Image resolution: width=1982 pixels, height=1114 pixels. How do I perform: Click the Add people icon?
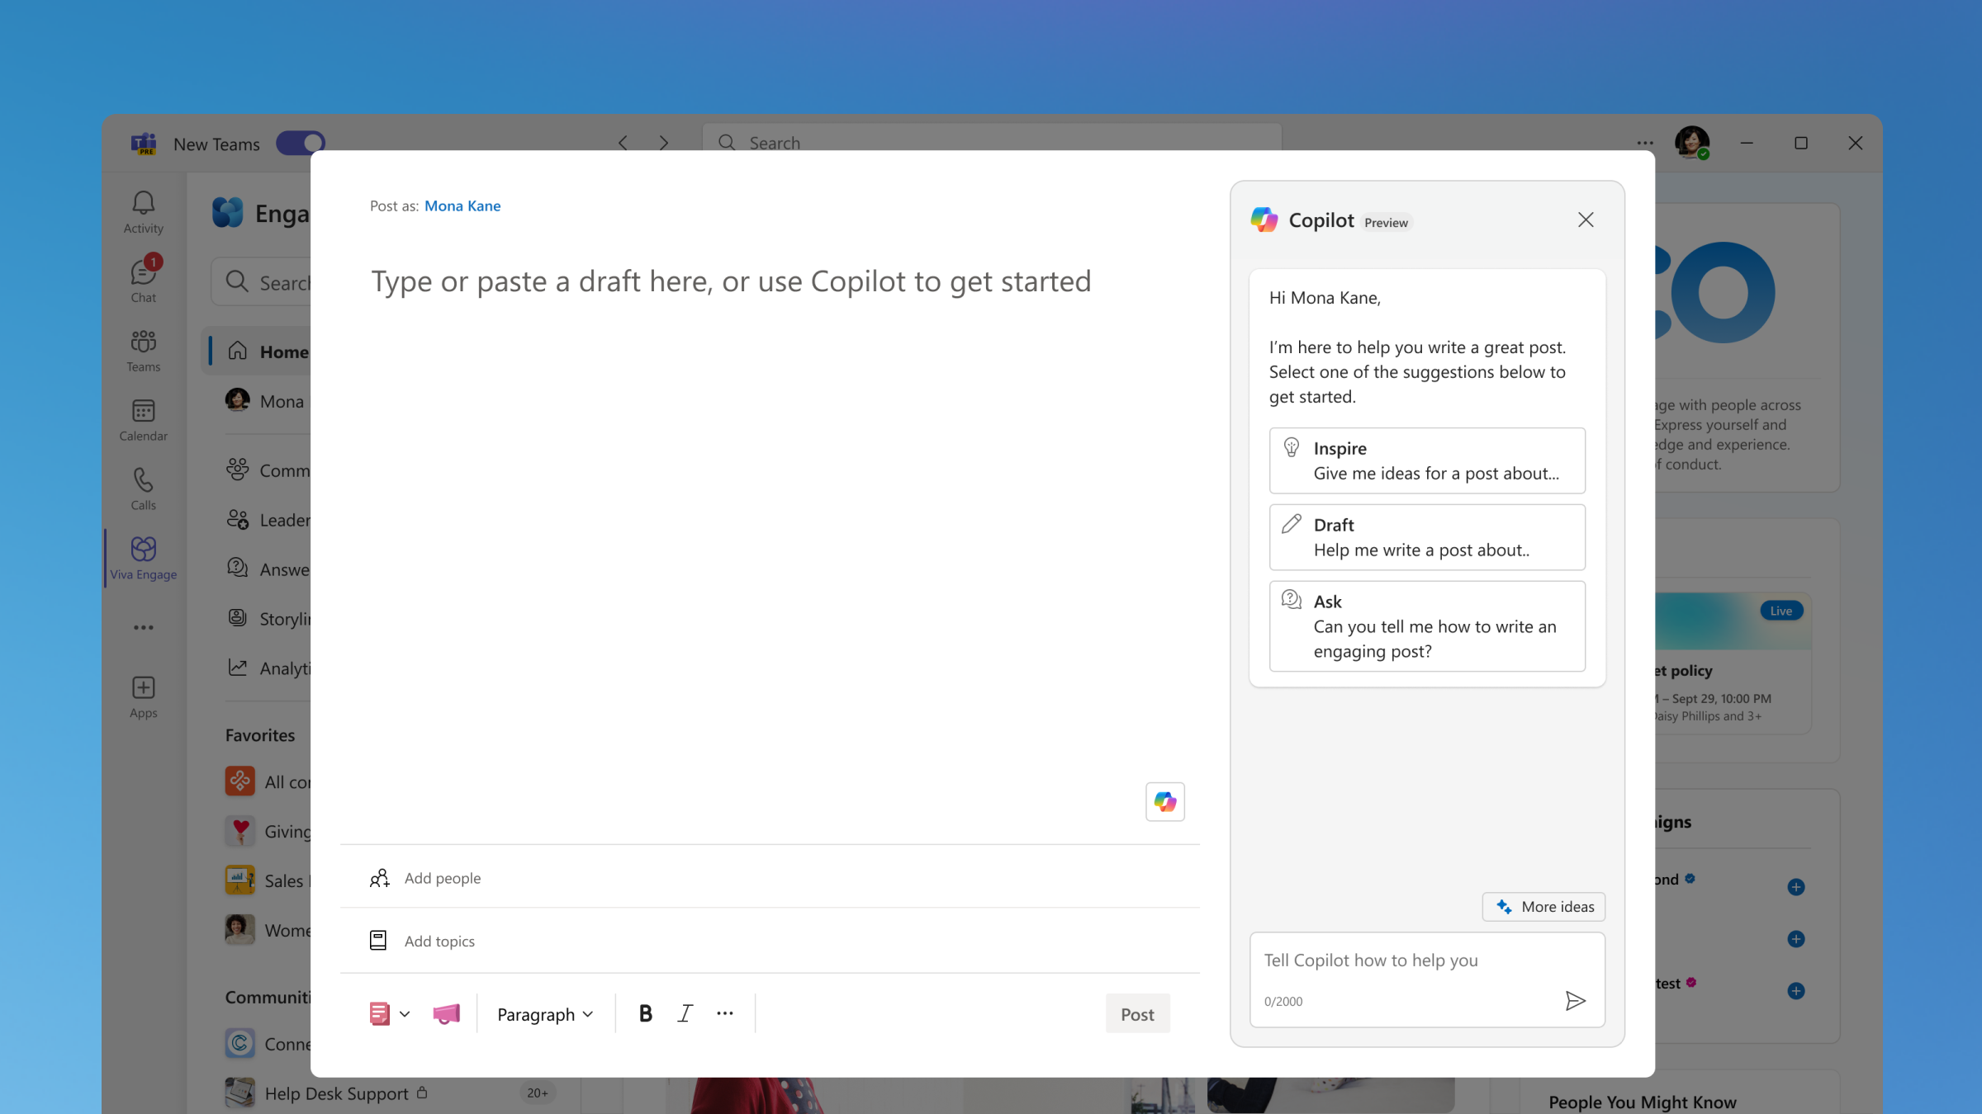point(378,877)
